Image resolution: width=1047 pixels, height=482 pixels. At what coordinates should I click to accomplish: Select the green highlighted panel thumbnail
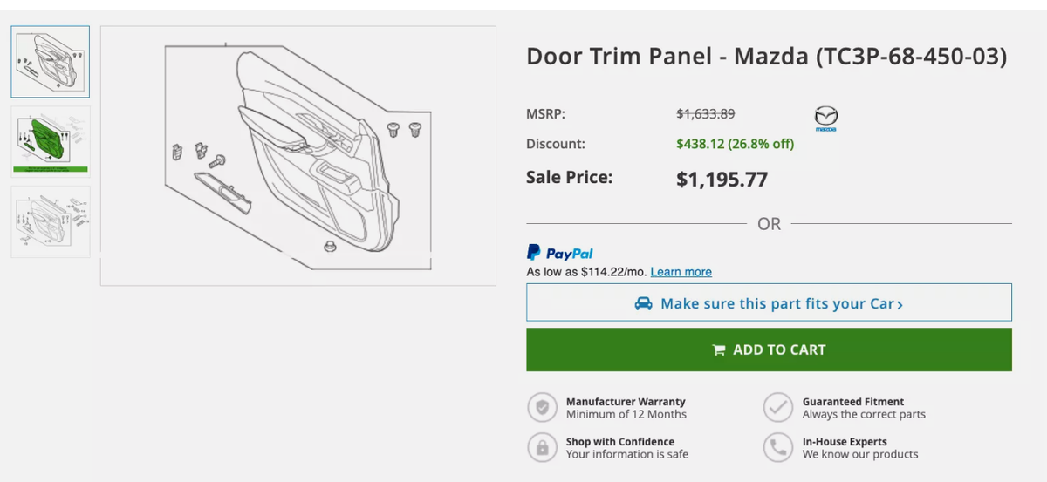(x=51, y=141)
